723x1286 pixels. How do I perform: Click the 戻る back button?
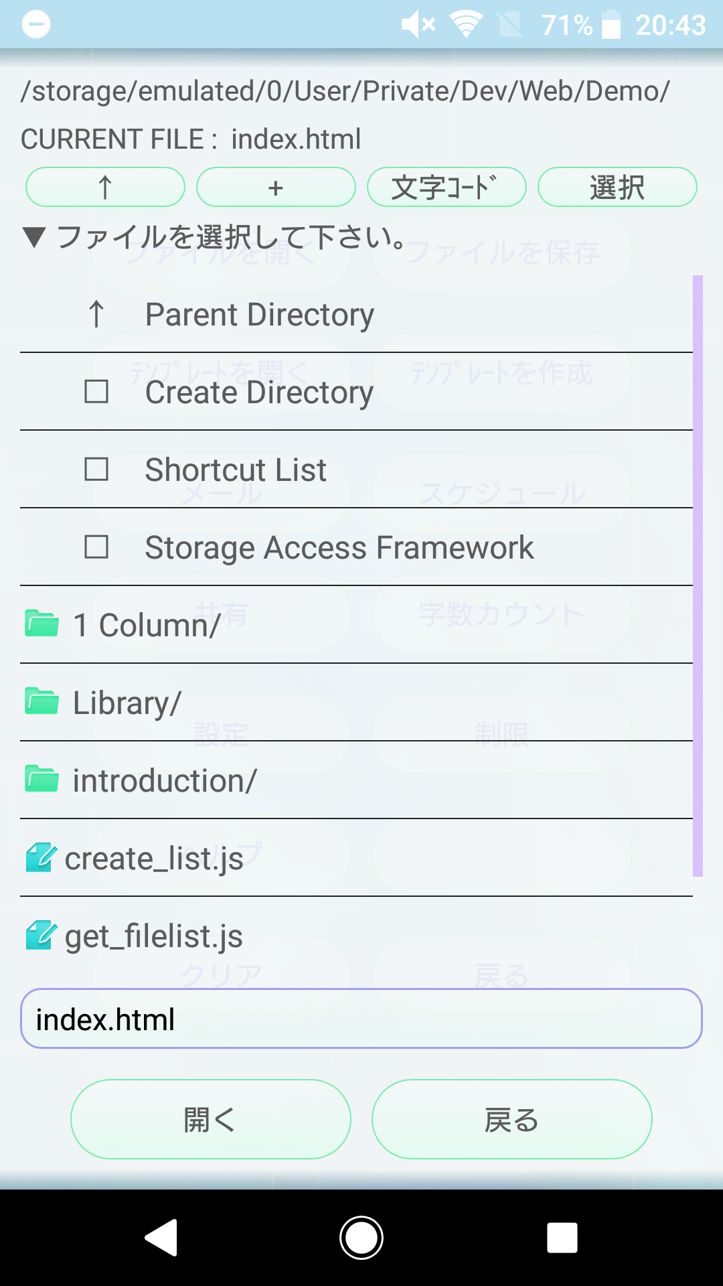pyautogui.click(x=512, y=1119)
